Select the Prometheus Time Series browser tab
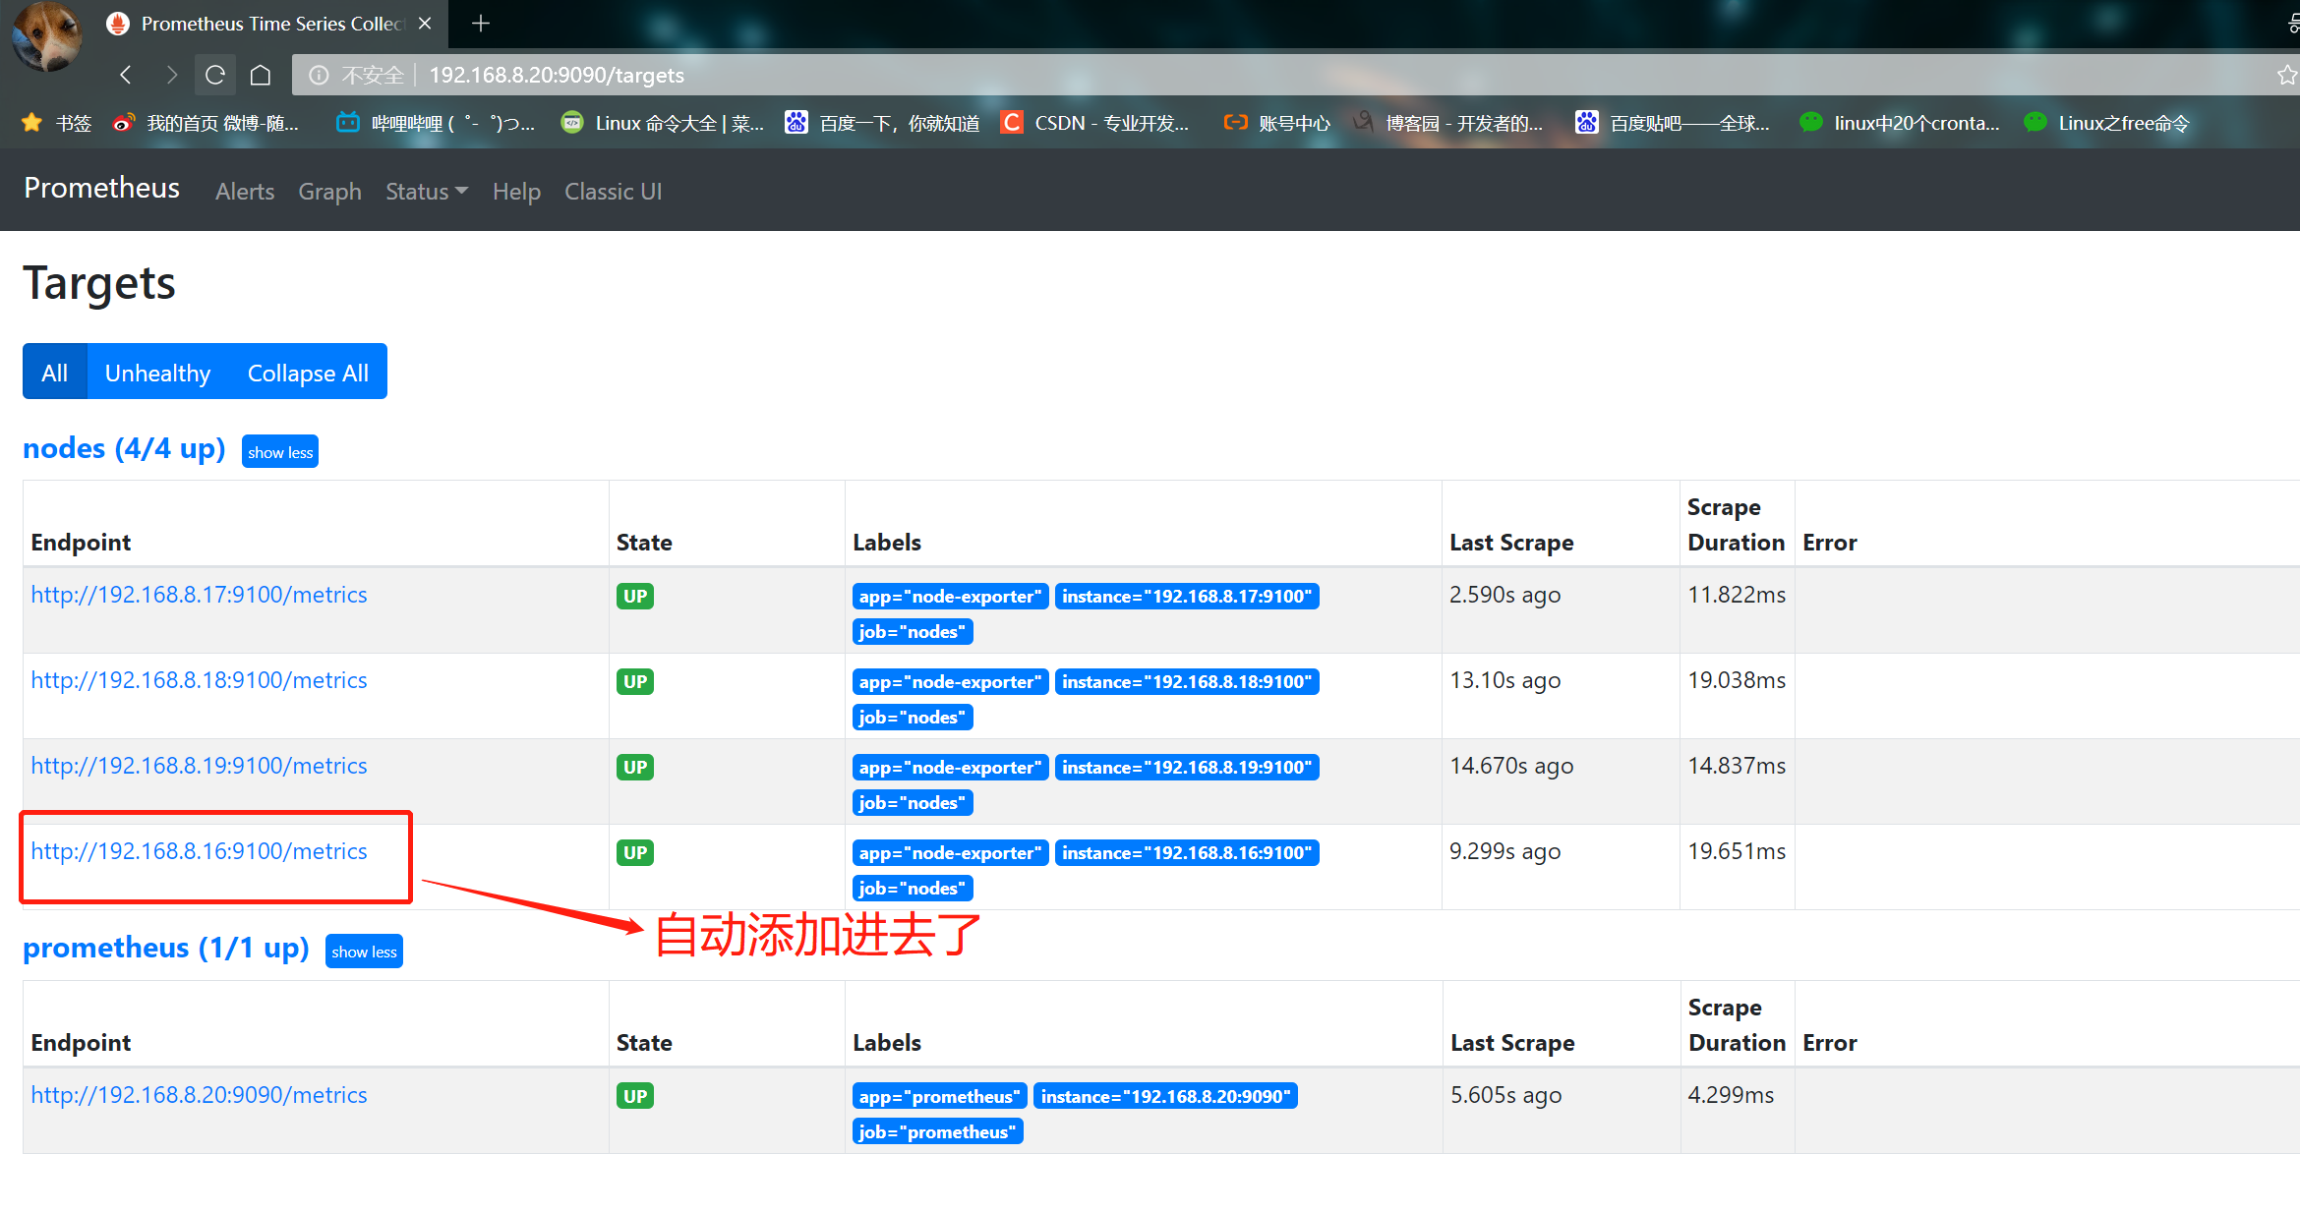Viewport: 2300px width, 1212px height. tap(270, 23)
